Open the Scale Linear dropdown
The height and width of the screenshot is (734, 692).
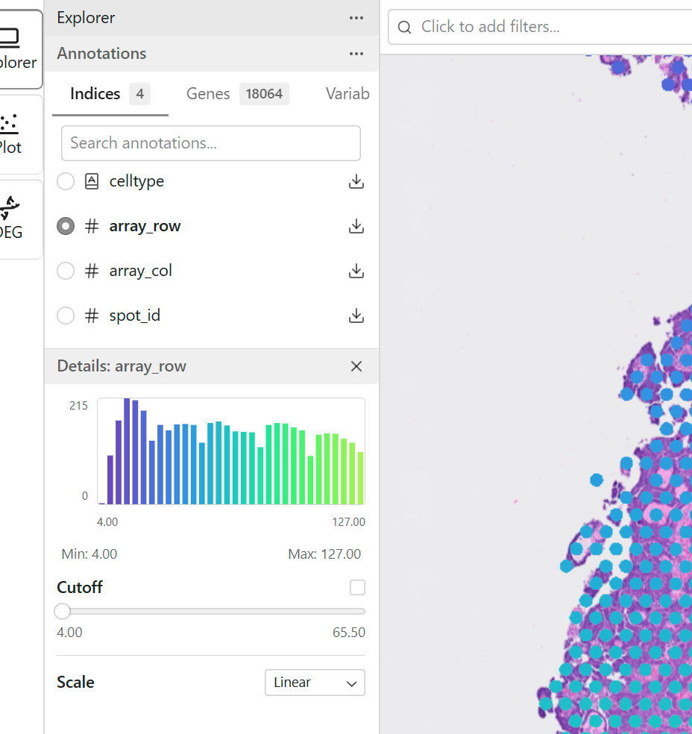click(315, 683)
